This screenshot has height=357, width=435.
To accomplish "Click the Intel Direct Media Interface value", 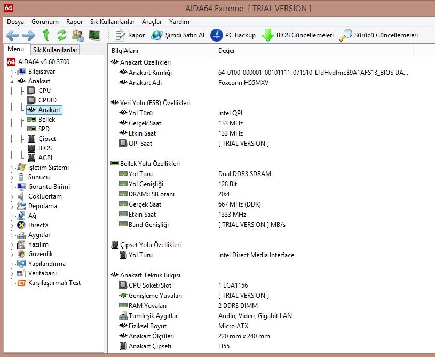I will (256, 255).
